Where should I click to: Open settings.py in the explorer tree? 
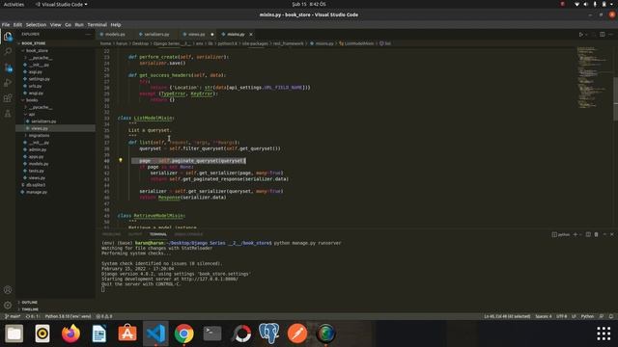point(39,79)
